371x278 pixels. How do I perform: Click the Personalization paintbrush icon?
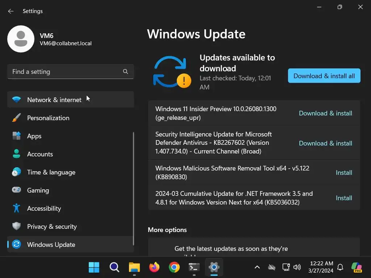coord(16,118)
